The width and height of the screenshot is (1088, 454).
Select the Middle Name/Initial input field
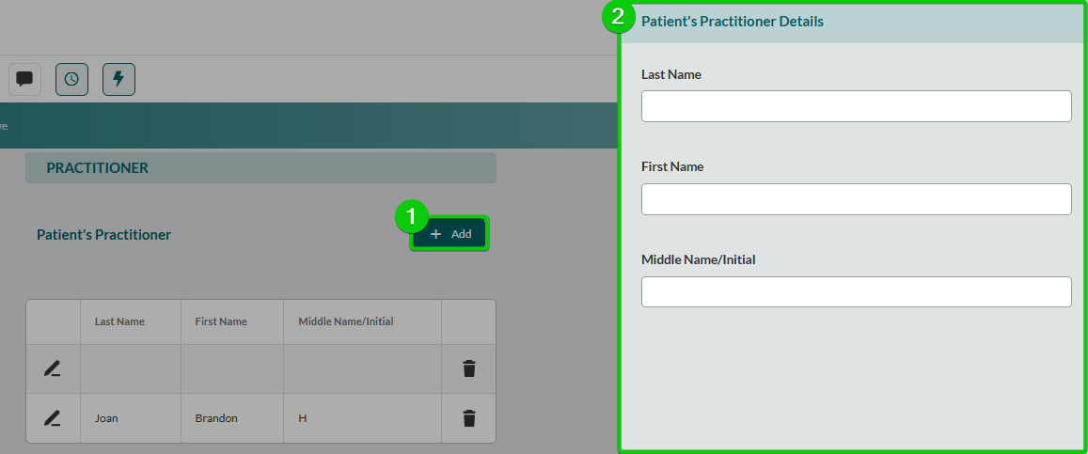pos(856,291)
